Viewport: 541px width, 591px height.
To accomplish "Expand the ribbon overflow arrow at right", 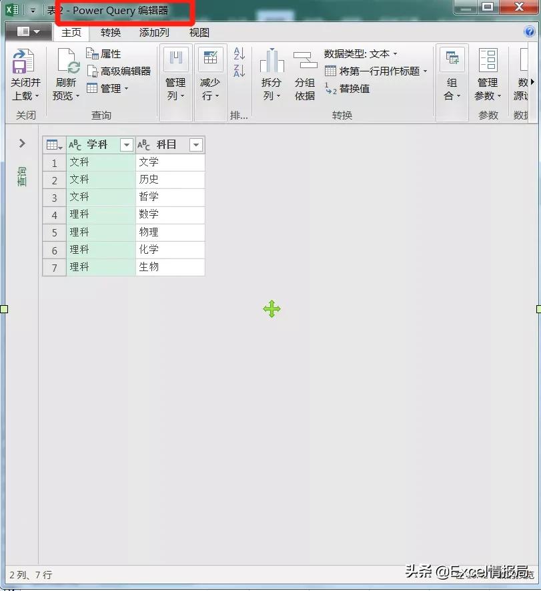I will click(532, 81).
